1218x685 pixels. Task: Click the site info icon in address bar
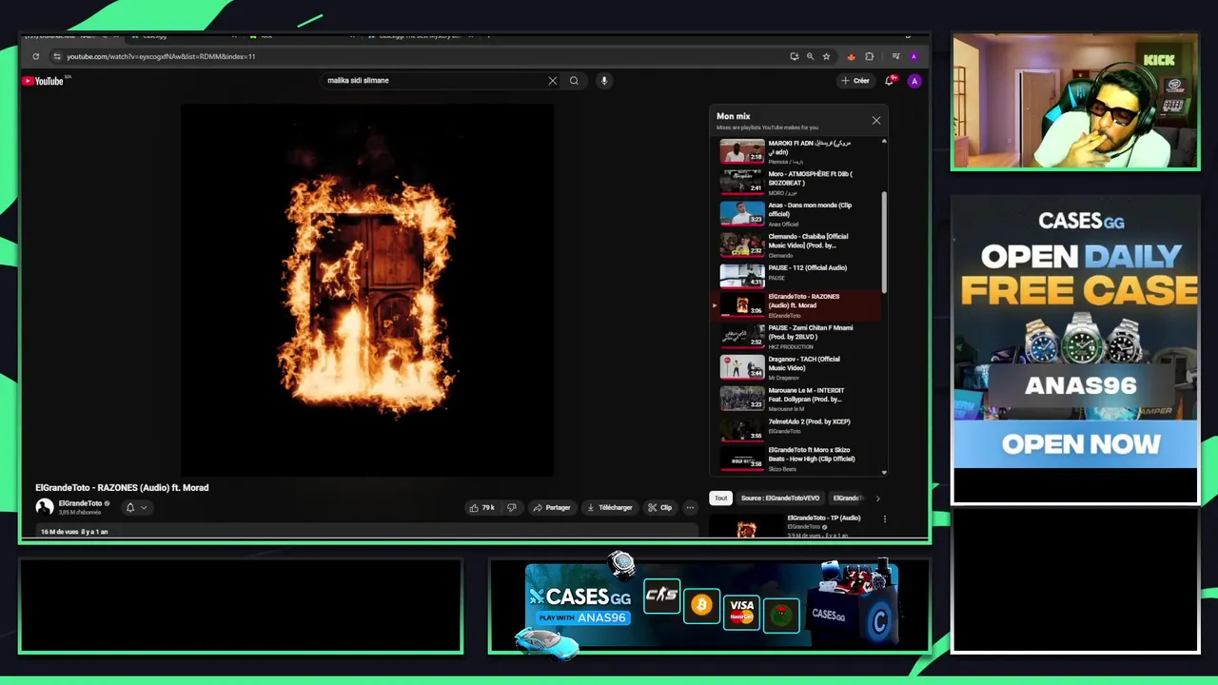57,56
